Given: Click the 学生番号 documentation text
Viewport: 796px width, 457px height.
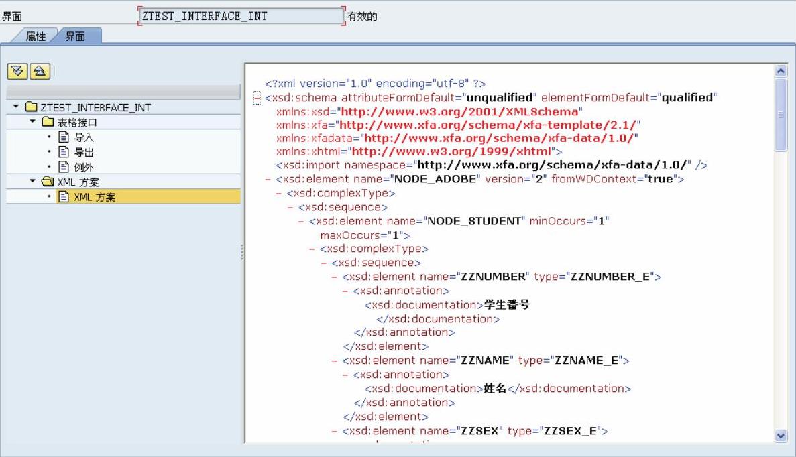Looking at the screenshot, I should pos(507,304).
